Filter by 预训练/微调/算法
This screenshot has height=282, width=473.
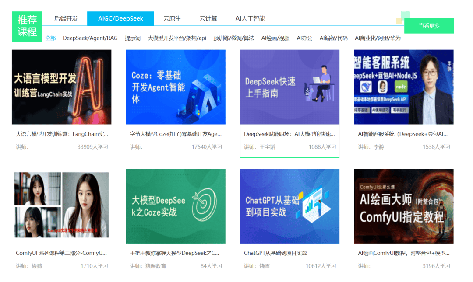click(234, 38)
